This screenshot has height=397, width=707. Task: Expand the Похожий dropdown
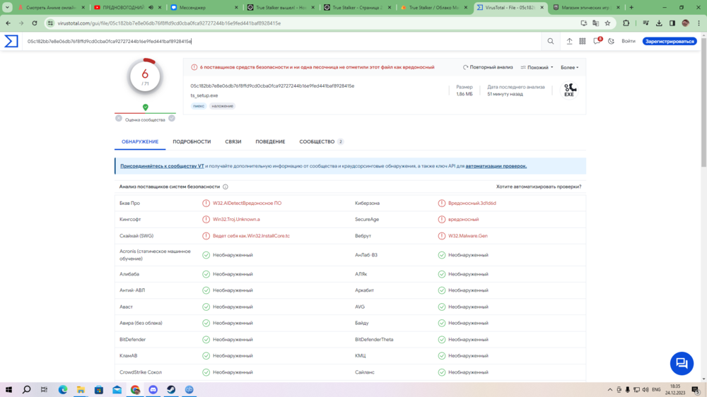(537, 68)
